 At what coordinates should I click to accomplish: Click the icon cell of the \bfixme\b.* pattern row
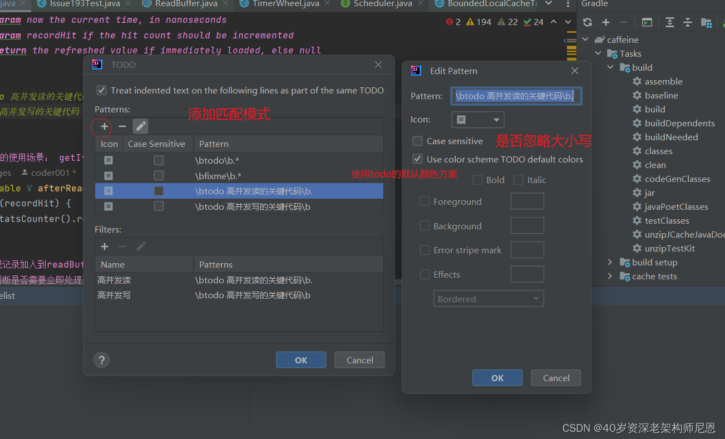[108, 175]
